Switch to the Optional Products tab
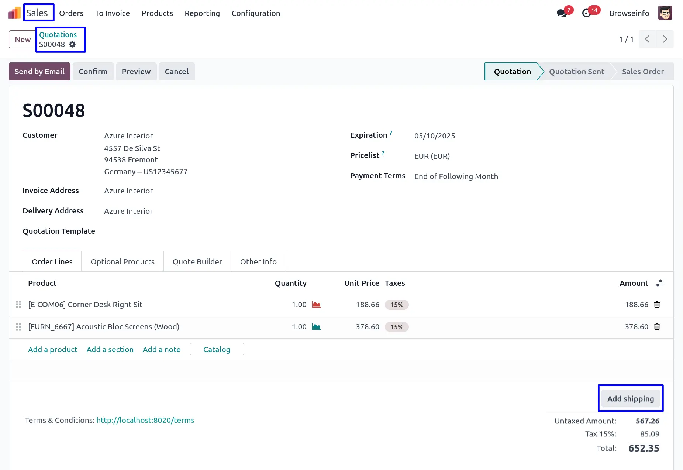 [x=123, y=262]
